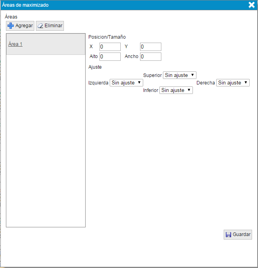Click into the Alto input field
The image size is (258, 268).
click(110, 57)
